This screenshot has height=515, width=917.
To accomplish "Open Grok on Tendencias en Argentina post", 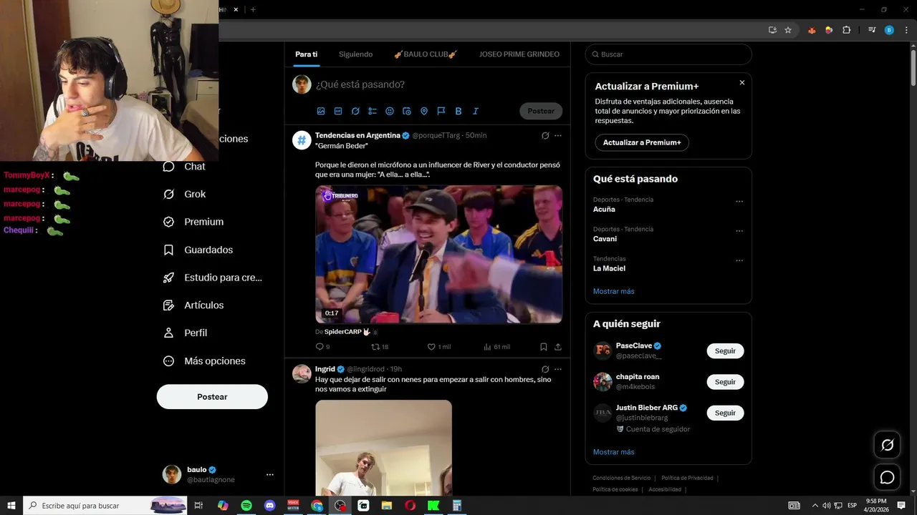I will pyautogui.click(x=545, y=135).
